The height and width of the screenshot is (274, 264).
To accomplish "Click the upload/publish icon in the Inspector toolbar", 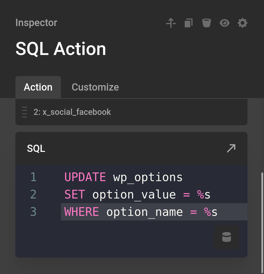I will pyautogui.click(x=171, y=23).
